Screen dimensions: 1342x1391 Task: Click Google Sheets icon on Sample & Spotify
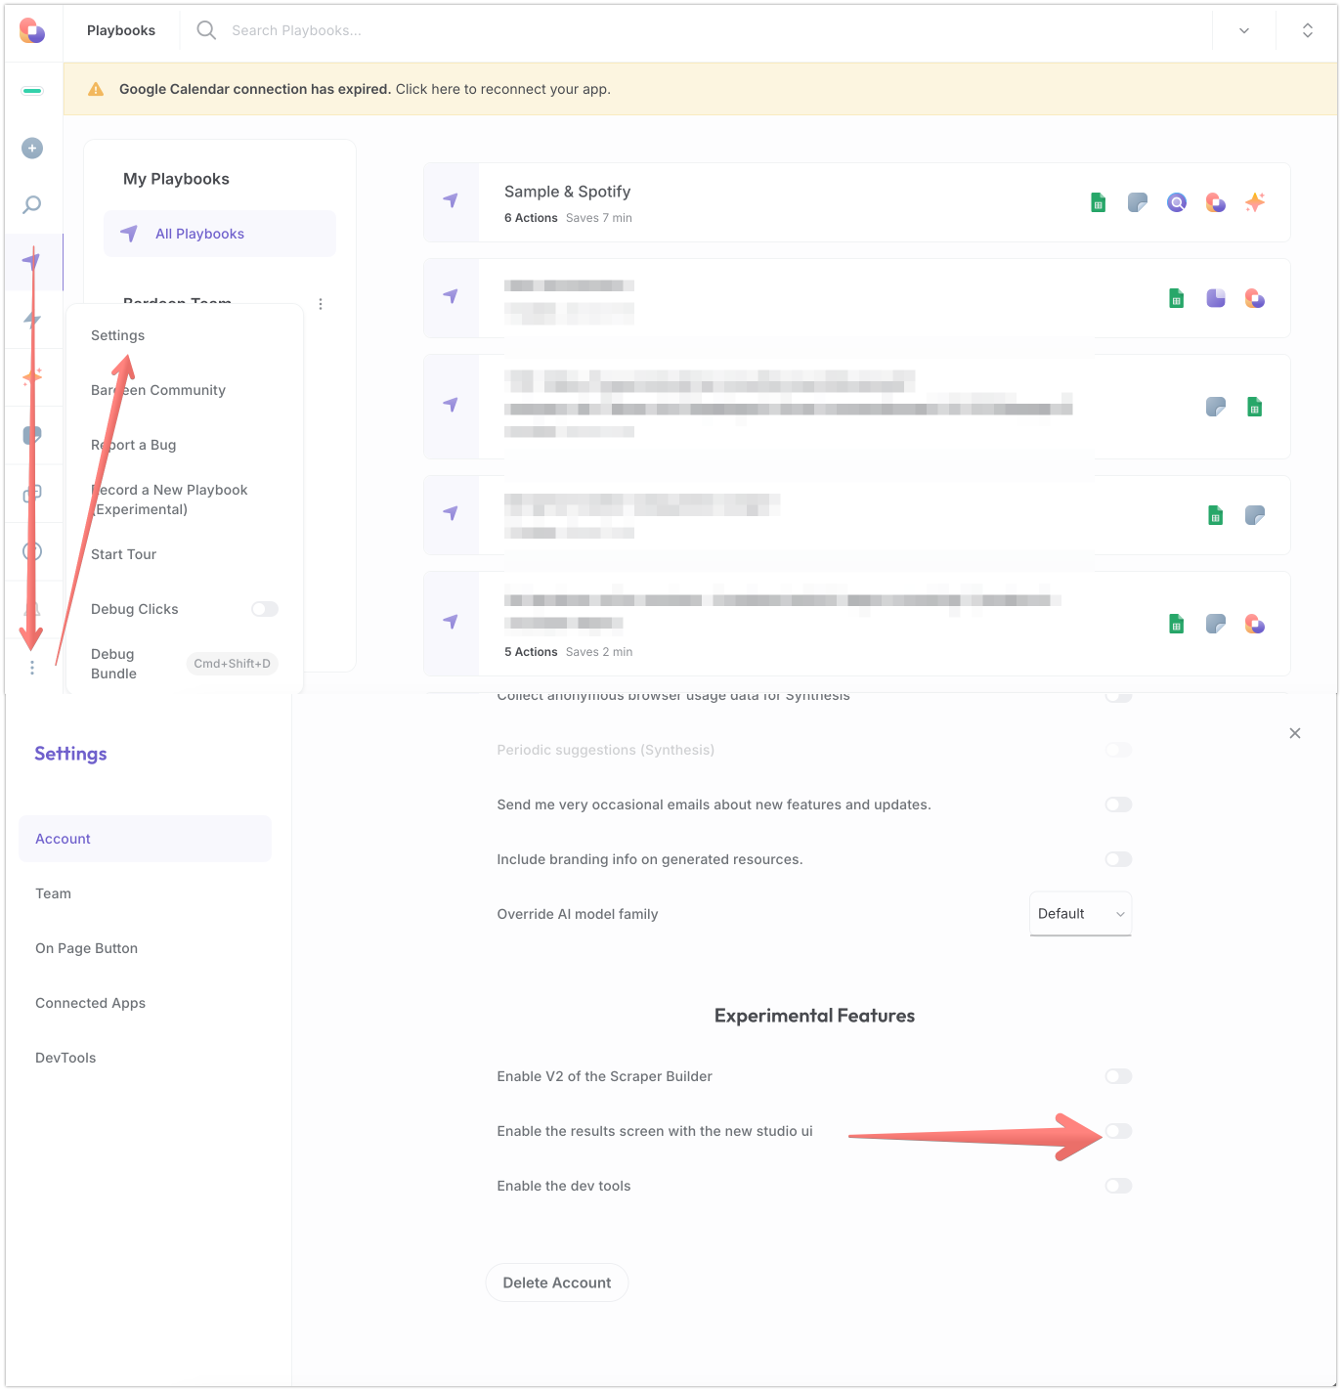[x=1099, y=202]
